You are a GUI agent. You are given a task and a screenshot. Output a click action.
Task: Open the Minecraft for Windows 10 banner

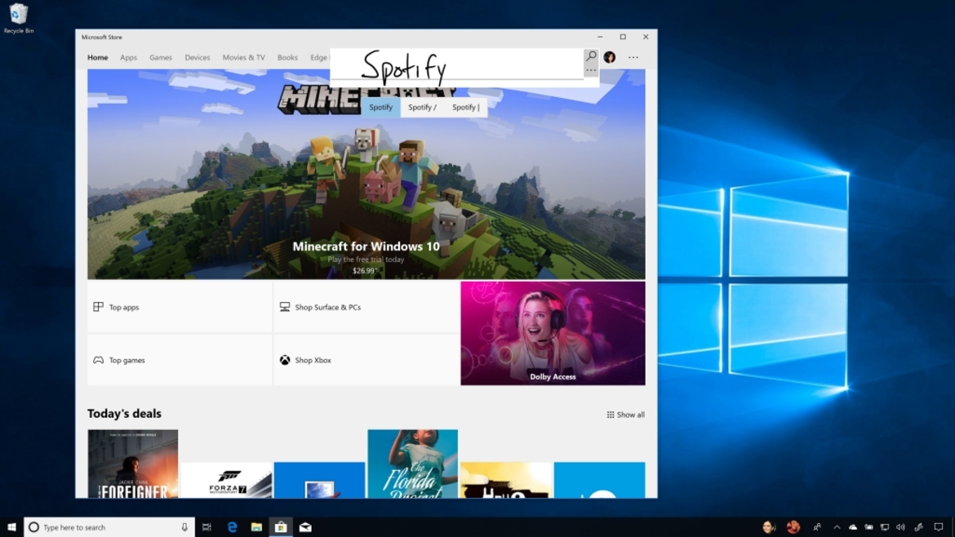point(366,174)
